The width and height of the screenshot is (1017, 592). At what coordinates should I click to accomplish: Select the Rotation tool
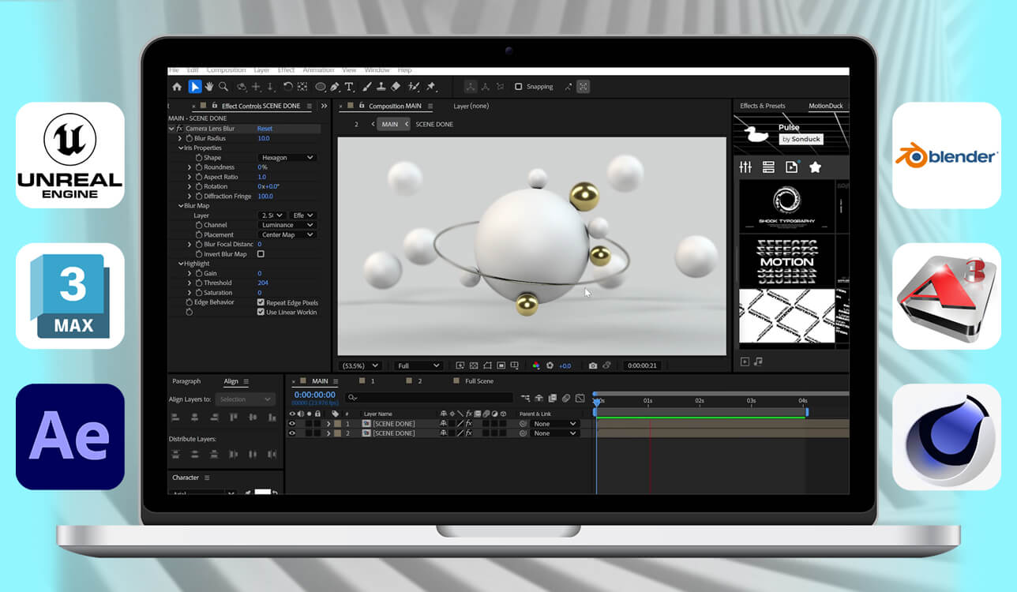pos(288,87)
